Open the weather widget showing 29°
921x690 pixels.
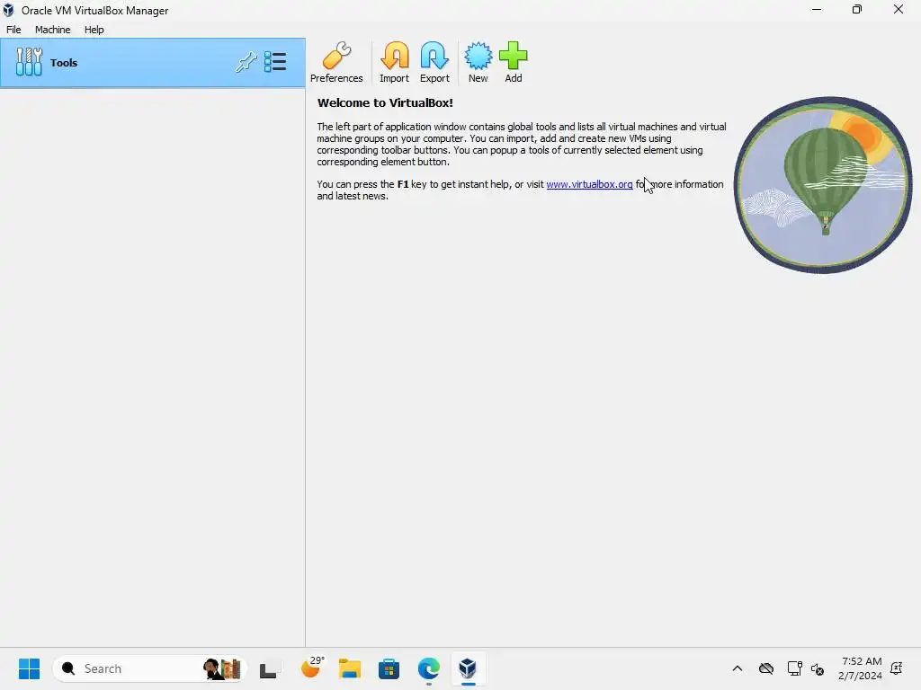pos(312,668)
